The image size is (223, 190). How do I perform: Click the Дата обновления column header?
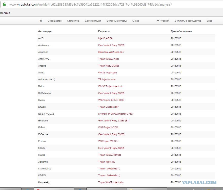tap(181, 31)
